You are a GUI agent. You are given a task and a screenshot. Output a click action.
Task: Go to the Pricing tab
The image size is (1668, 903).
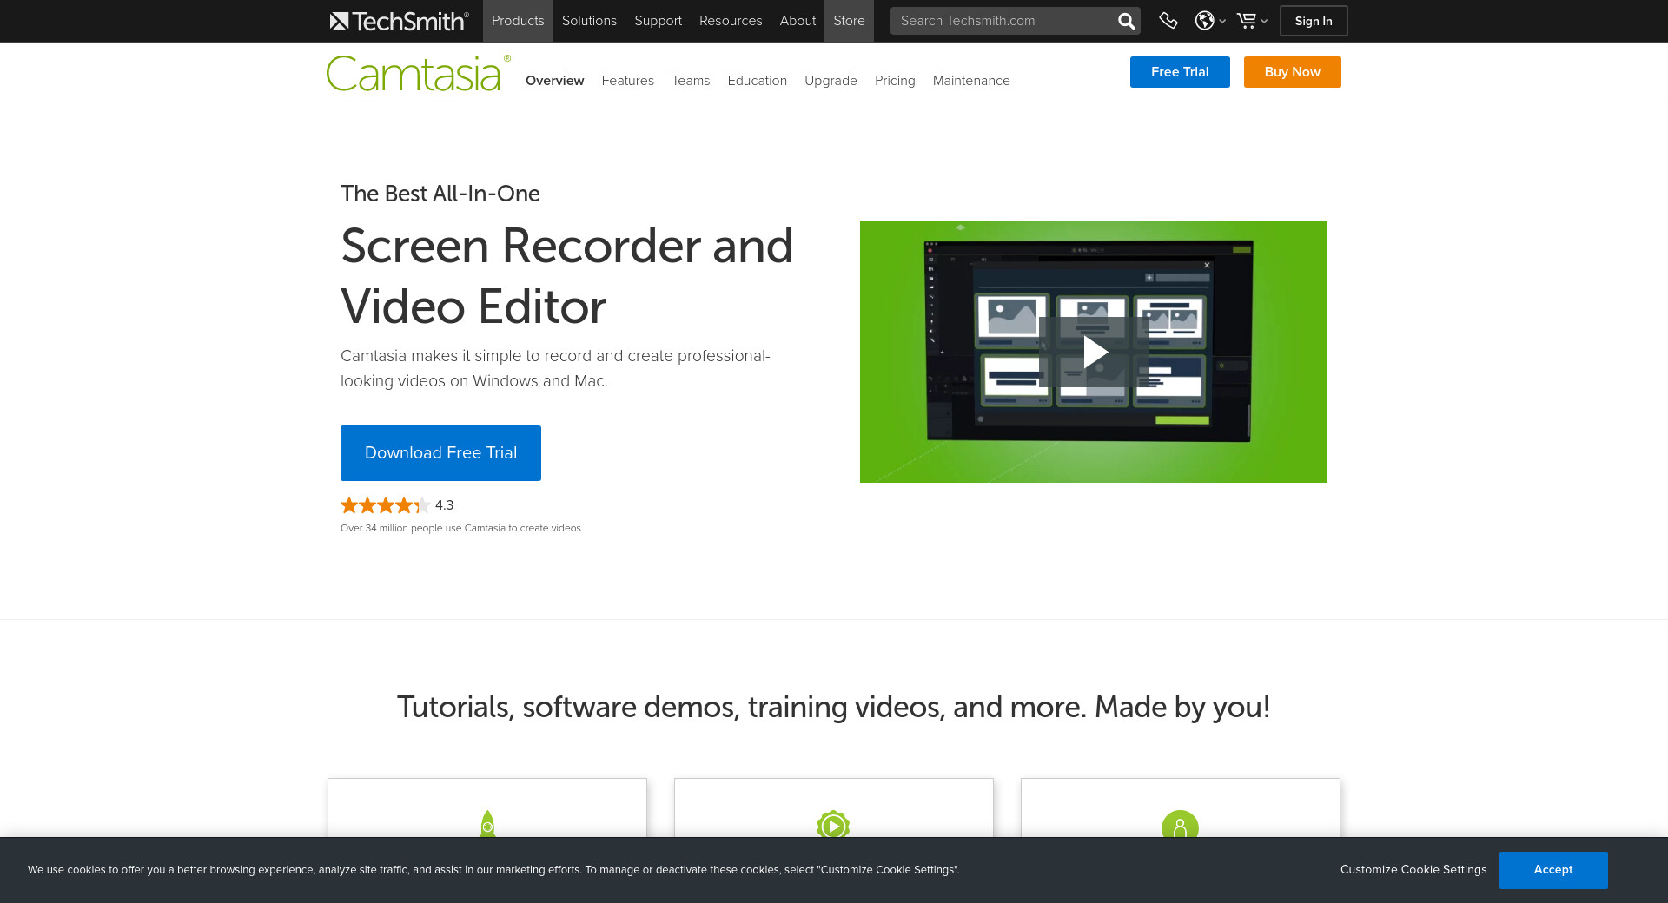pyautogui.click(x=895, y=81)
